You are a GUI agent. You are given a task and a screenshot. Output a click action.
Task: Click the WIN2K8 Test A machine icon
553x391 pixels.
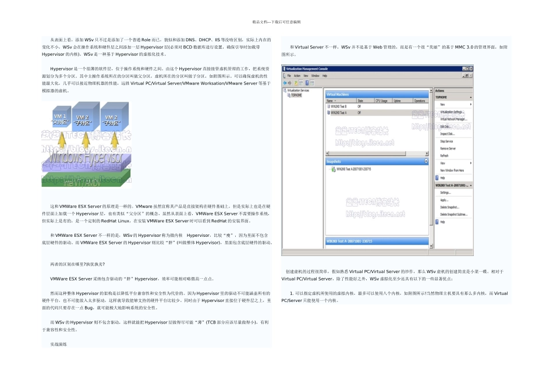(328, 113)
